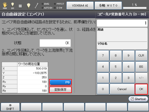
Task: Clear entry with CLR key
Action: click(141, 55)
